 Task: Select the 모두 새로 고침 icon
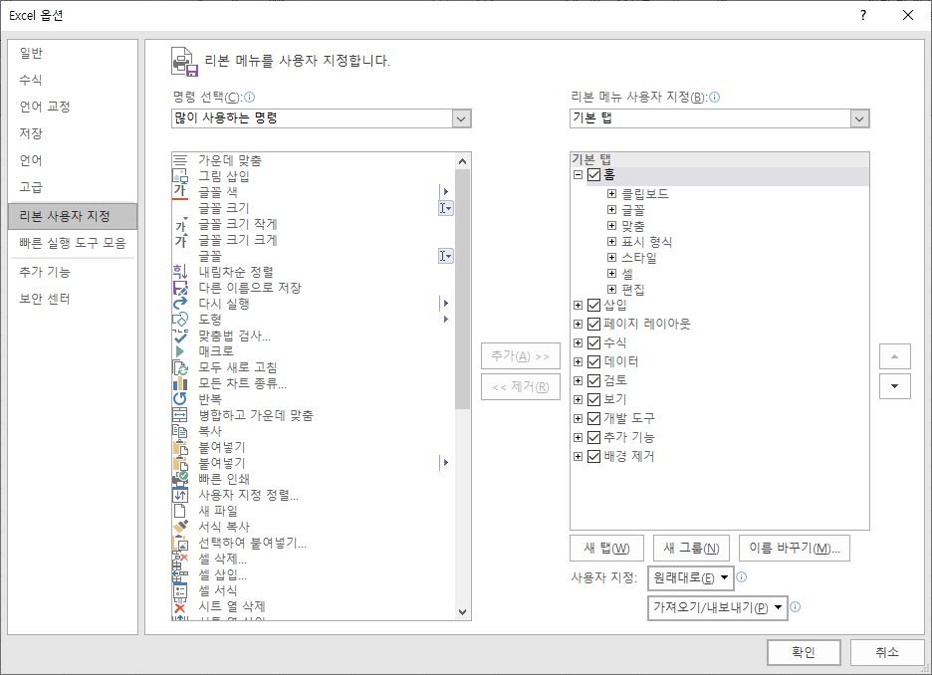point(180,367)
